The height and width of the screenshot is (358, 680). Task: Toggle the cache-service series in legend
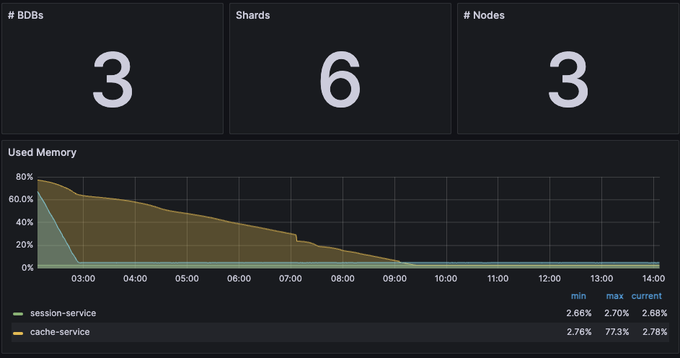point(60,332)
